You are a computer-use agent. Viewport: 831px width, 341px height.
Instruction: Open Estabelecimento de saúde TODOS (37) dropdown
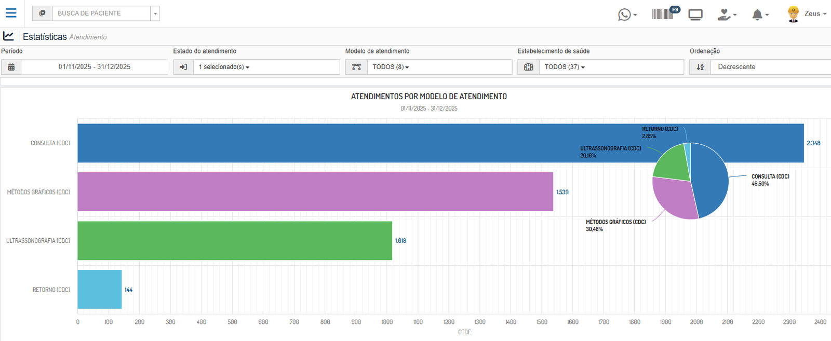(x=565, y=67)
